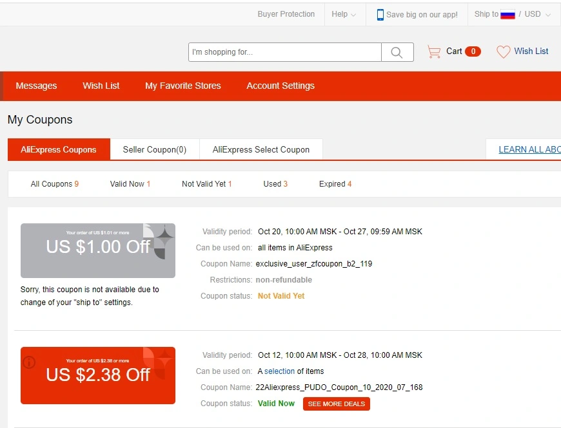Click coupon name 22Aliexpress_PUDO_Coupon_10_2020_07_168

339,387
